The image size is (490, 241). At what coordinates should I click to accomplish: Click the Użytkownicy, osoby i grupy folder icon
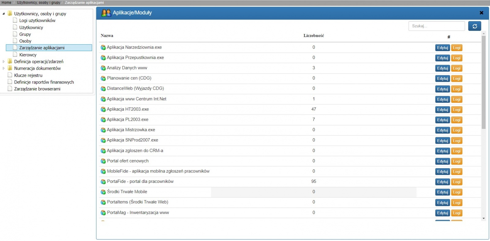pyautogui.click(x=10, y=13)
